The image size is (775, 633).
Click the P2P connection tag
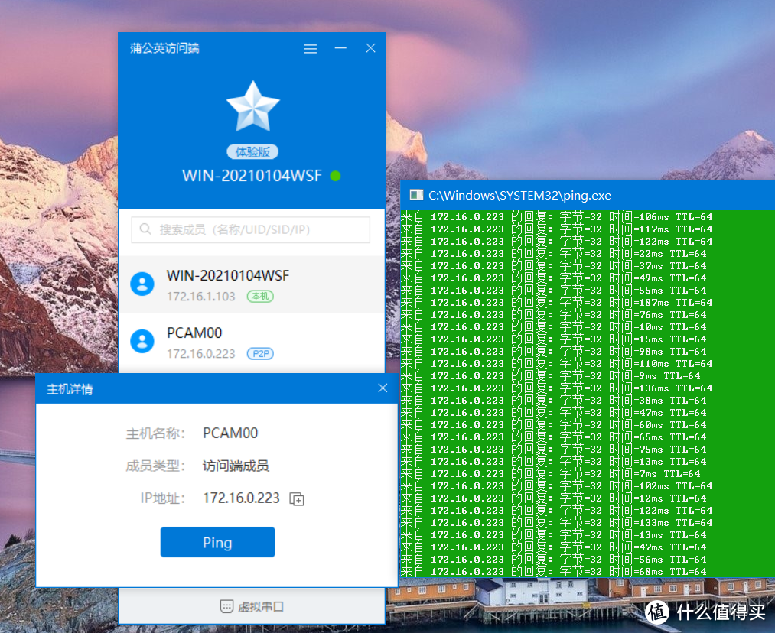(260, 353)
